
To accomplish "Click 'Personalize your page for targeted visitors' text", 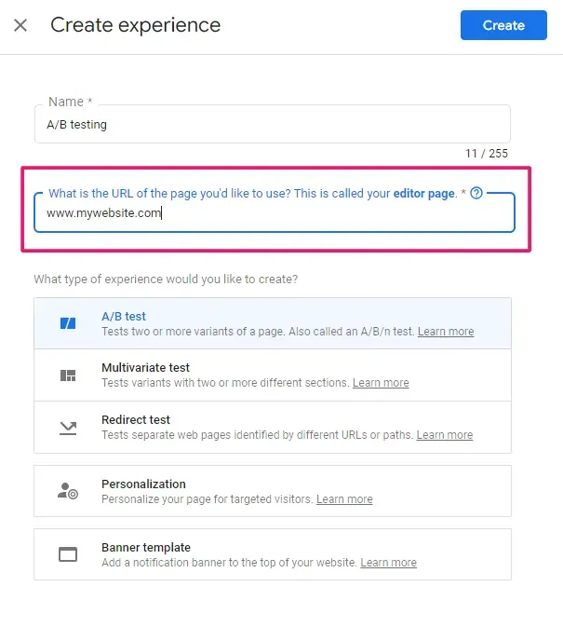I will point(208,499).
